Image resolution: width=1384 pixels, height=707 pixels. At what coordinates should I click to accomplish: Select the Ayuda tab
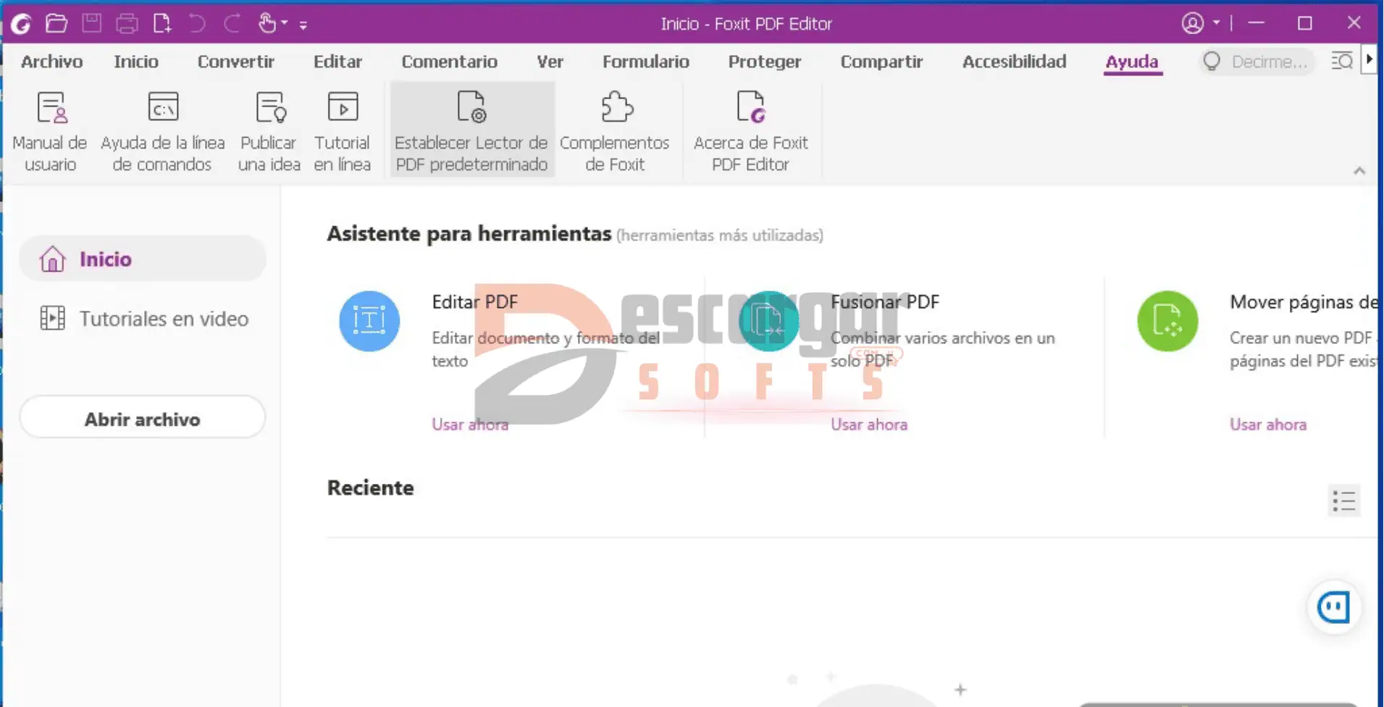coord(1132,62)
